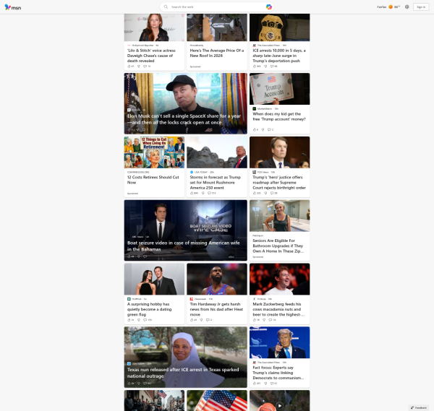Click the ICE badge photo thumbnail
Screen dimensions: 434x411
point(279,27)
